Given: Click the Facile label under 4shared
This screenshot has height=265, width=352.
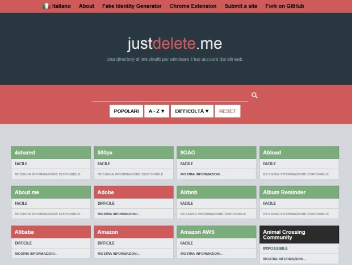Looking at the screenshot, I should click(x=21, y=163).
